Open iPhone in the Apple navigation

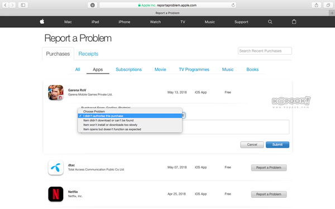(124, 22)
